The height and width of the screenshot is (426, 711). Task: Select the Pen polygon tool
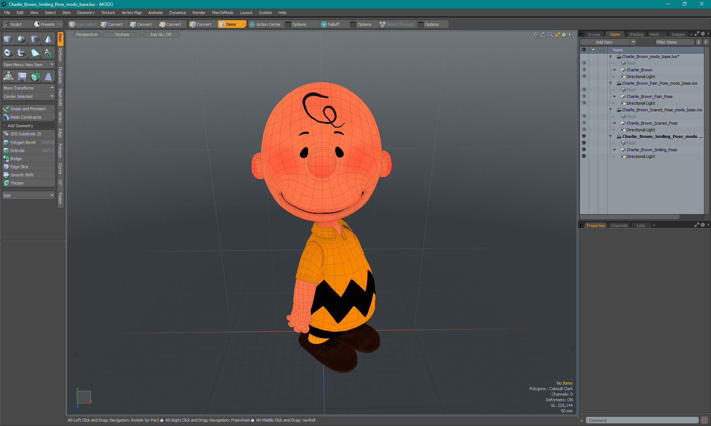click(x=35, y=53)
